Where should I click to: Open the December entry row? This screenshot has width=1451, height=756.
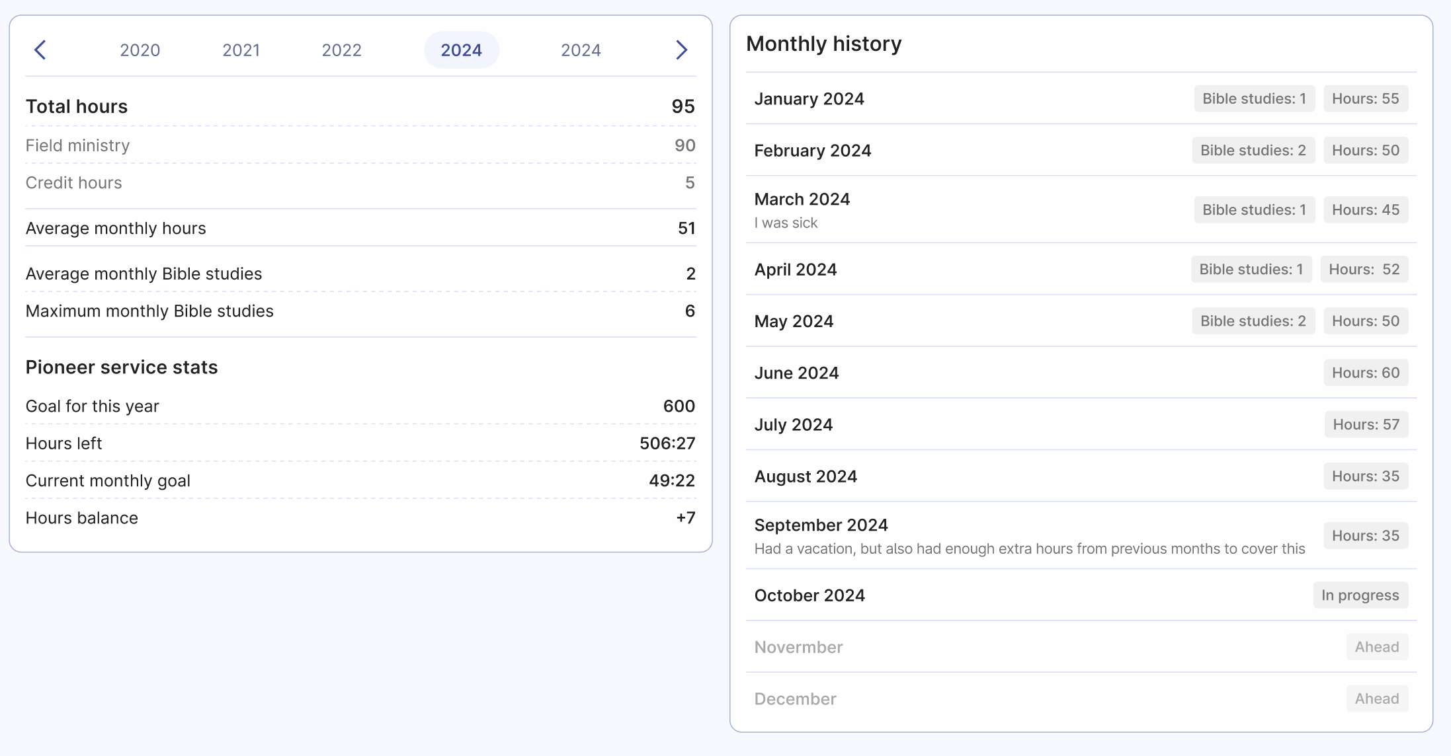click(795, 699)
